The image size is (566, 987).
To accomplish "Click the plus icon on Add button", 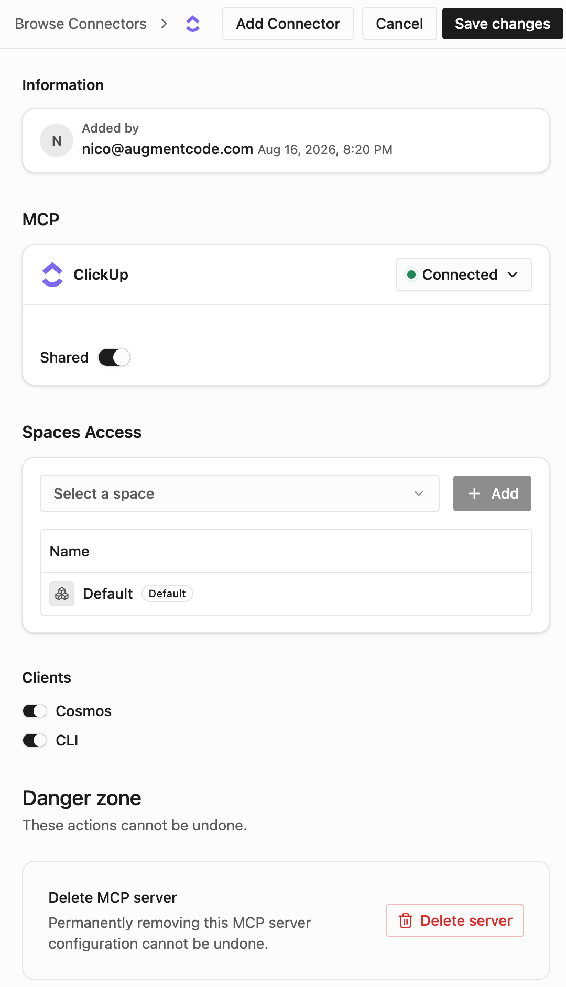I will pyautogui.click(x=474, y=494).
